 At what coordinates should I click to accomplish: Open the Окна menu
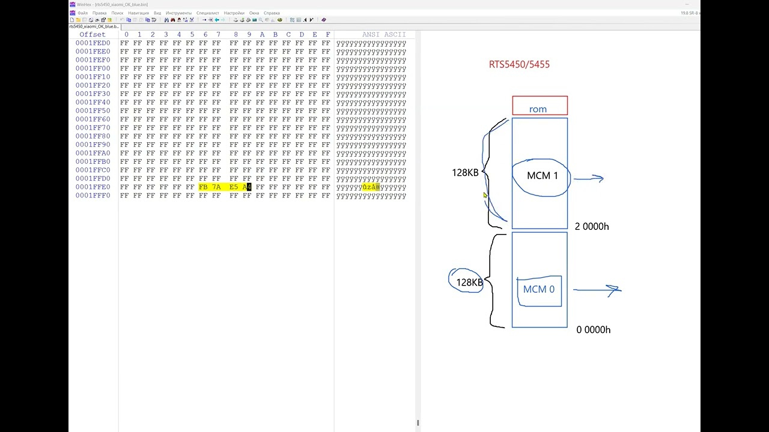tap(254, 13)
